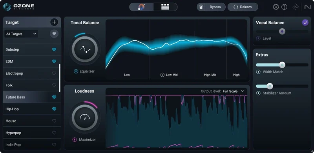Viewport: 314px width, 153px height.
Task: Unfavorite the Dubstep target heart
Action: (x=54, y=50)
